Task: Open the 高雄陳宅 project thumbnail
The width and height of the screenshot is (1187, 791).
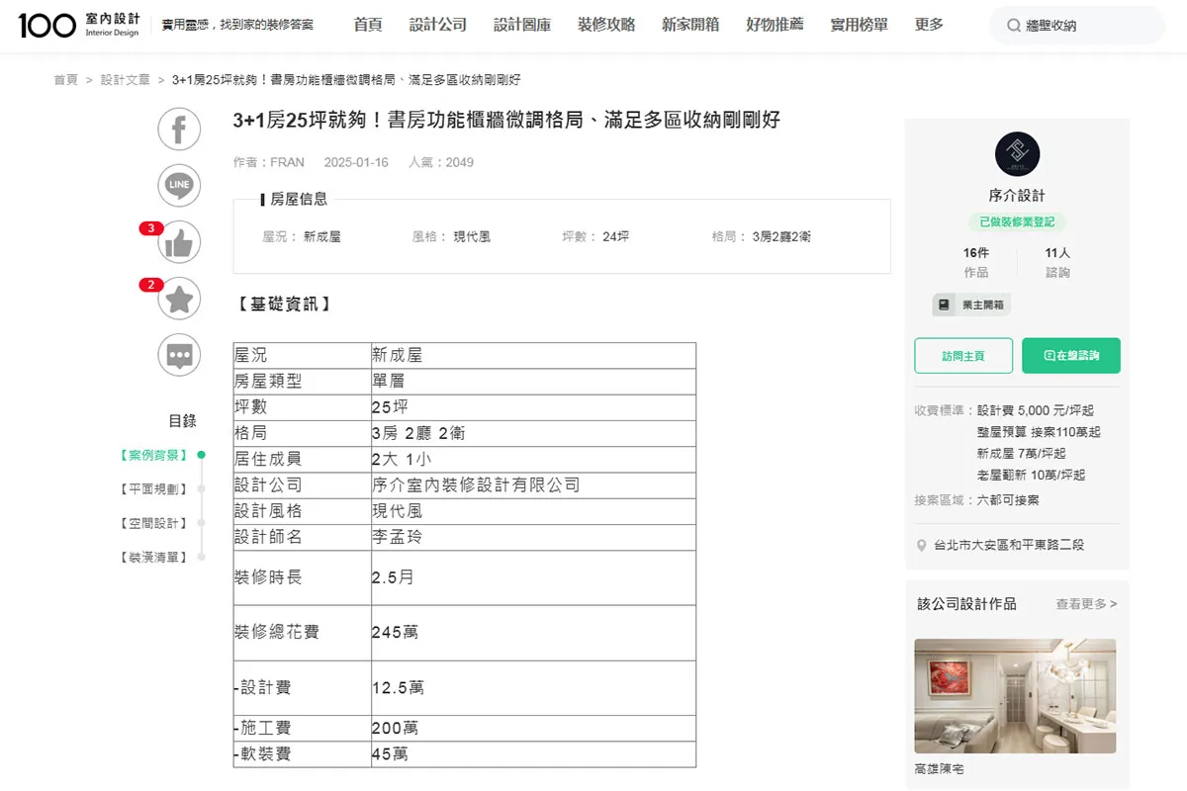Action: [1015, 696]
